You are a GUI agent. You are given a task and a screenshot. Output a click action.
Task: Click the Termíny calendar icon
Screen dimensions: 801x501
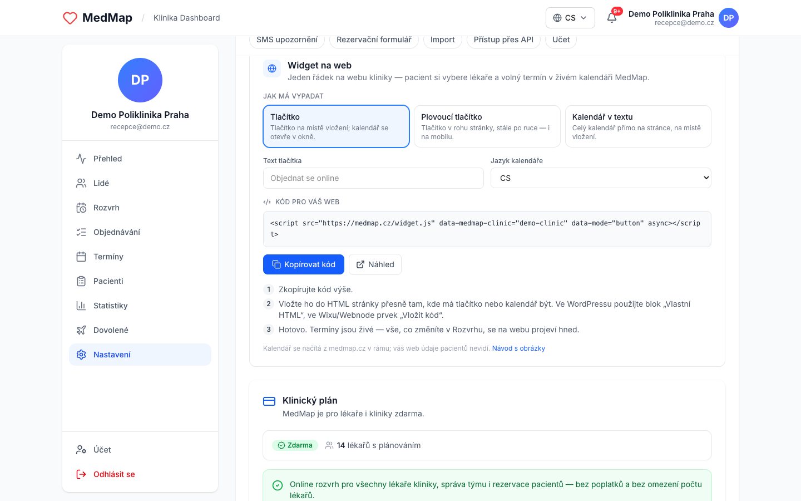[81, 257]
